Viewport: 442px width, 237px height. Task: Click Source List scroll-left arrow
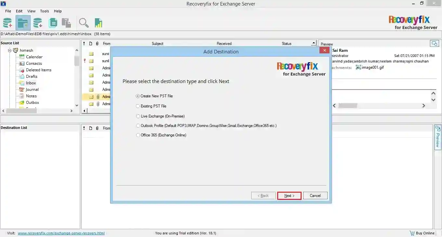pos(3,111)
